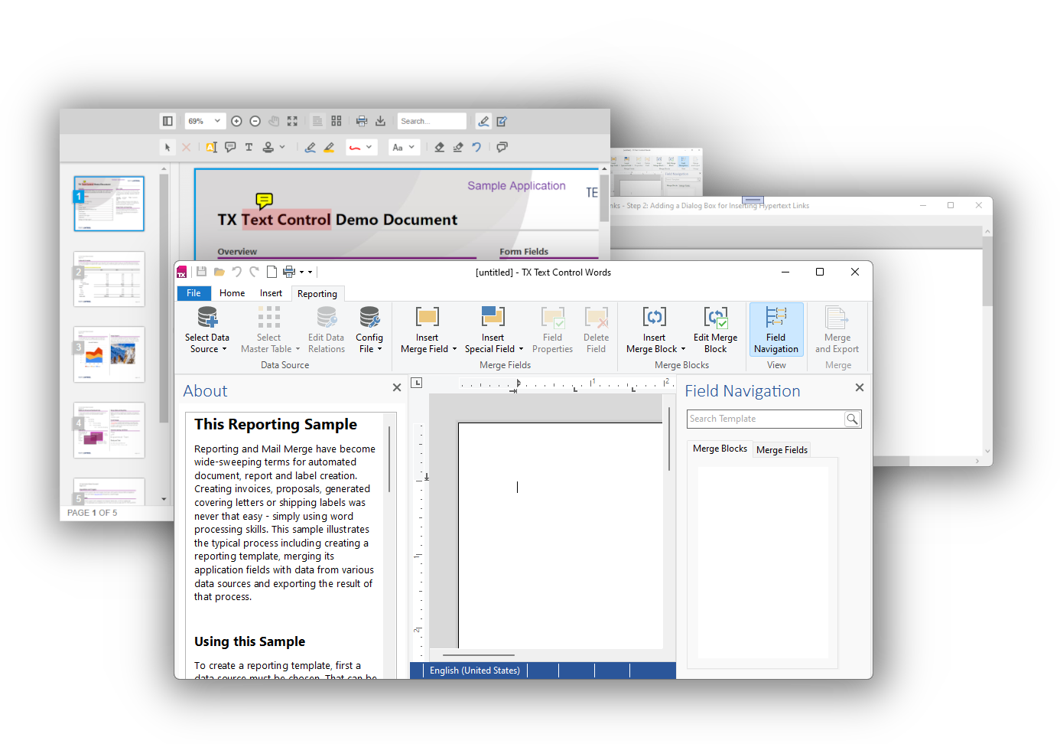
Task: Switch PDF viewer to full screen
Action: [292, 121]
